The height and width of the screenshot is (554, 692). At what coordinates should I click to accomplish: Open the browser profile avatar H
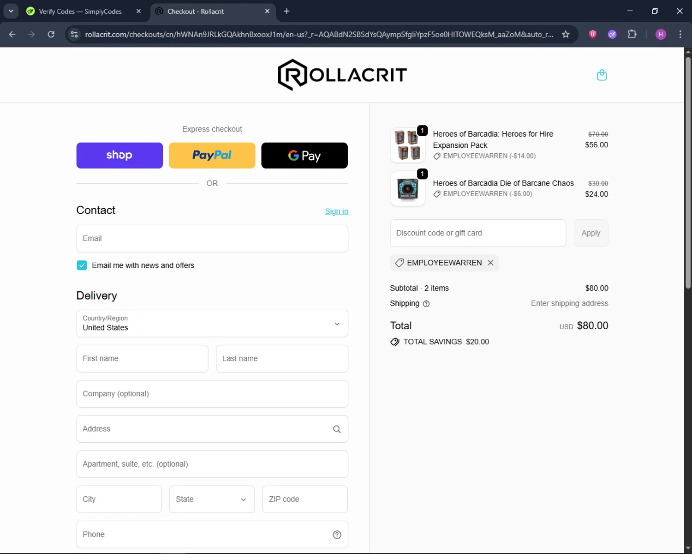coord(661,34)
